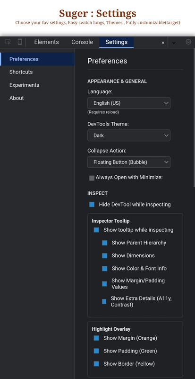This screenshot has height=379, width=195.
Task: Click the INSPECT section label
Action: click(98, 193)
